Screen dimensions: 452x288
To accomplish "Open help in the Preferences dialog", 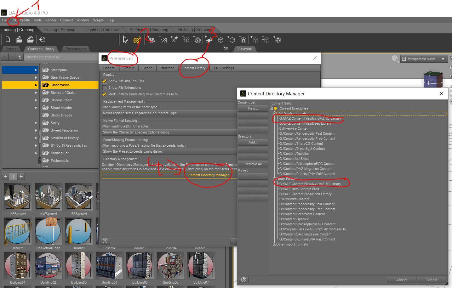I will pos(105,241).
